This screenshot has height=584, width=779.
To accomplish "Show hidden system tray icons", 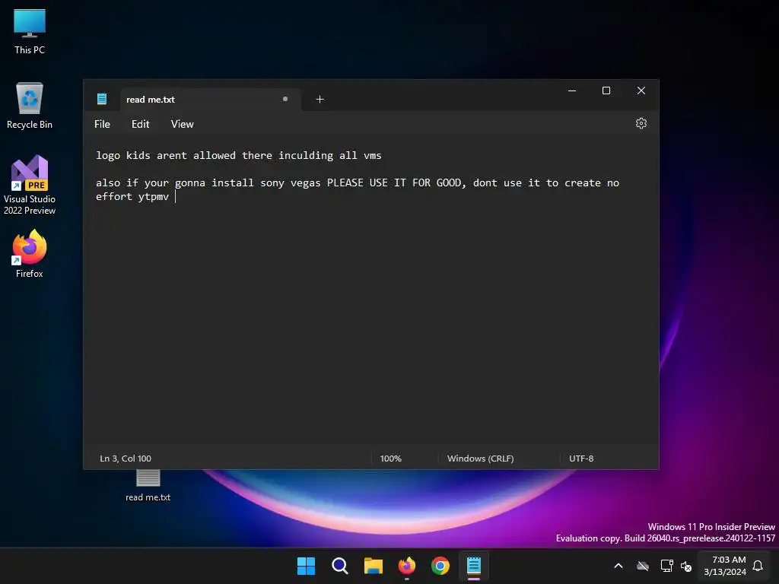I will pos(618,566).
